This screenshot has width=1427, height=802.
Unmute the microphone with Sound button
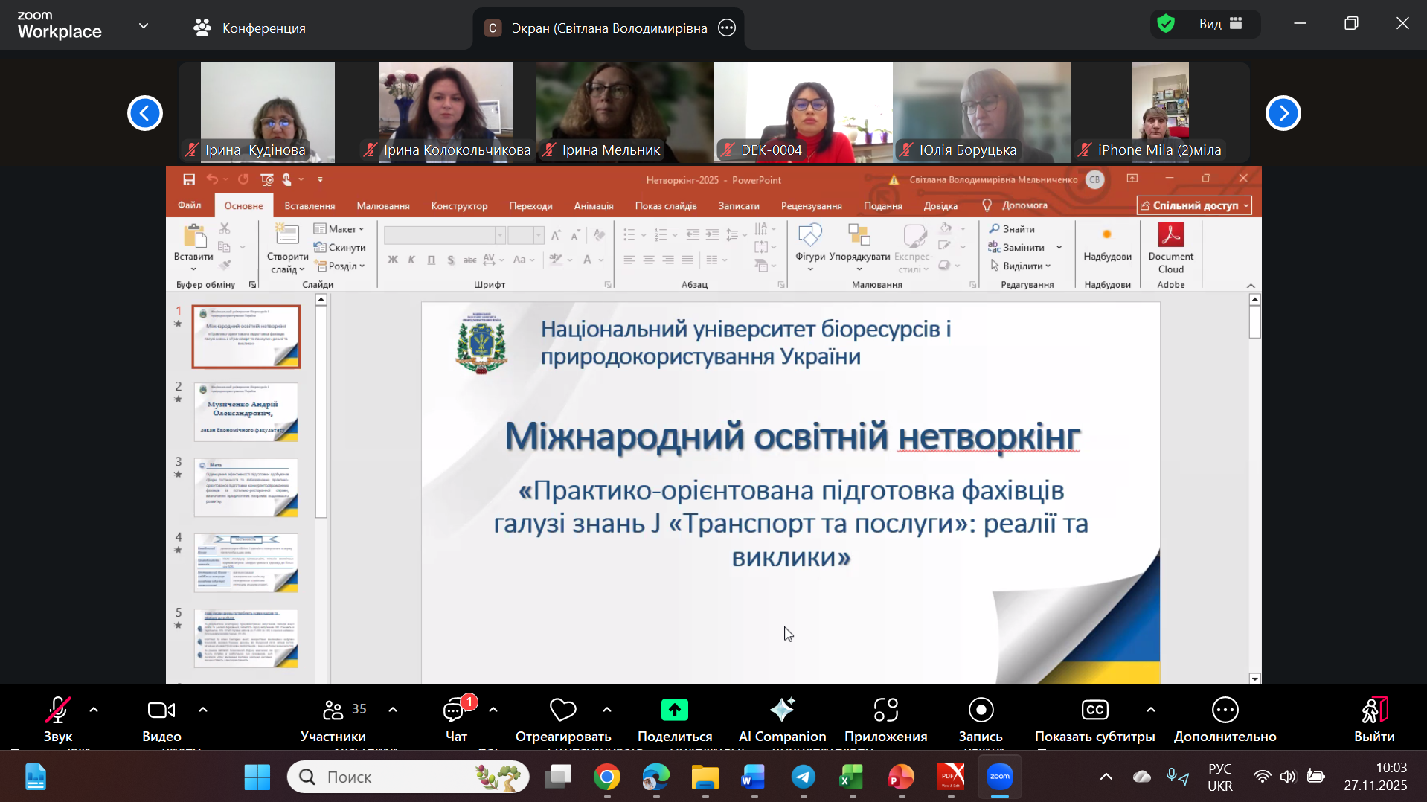click(x=58, y=711)
